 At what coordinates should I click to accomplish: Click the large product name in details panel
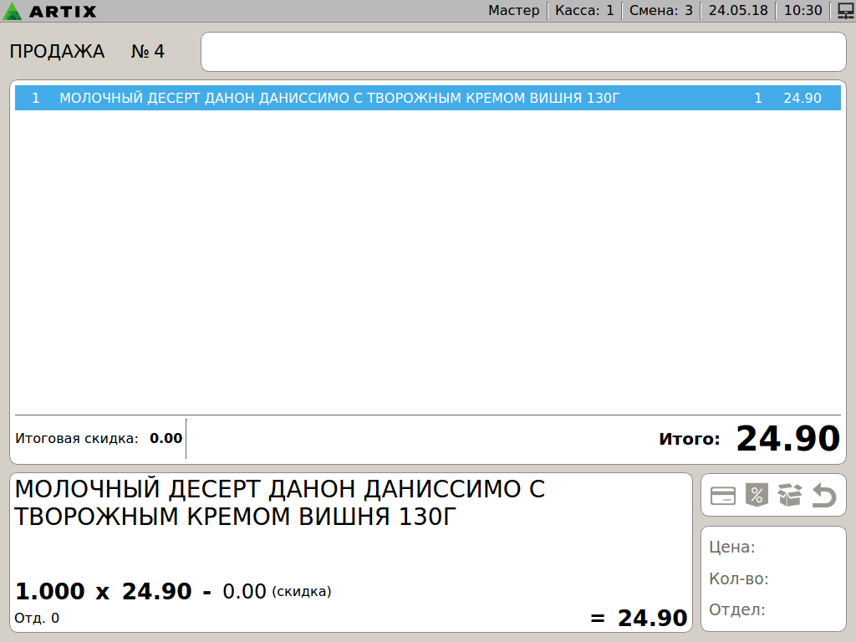(279, 502)
